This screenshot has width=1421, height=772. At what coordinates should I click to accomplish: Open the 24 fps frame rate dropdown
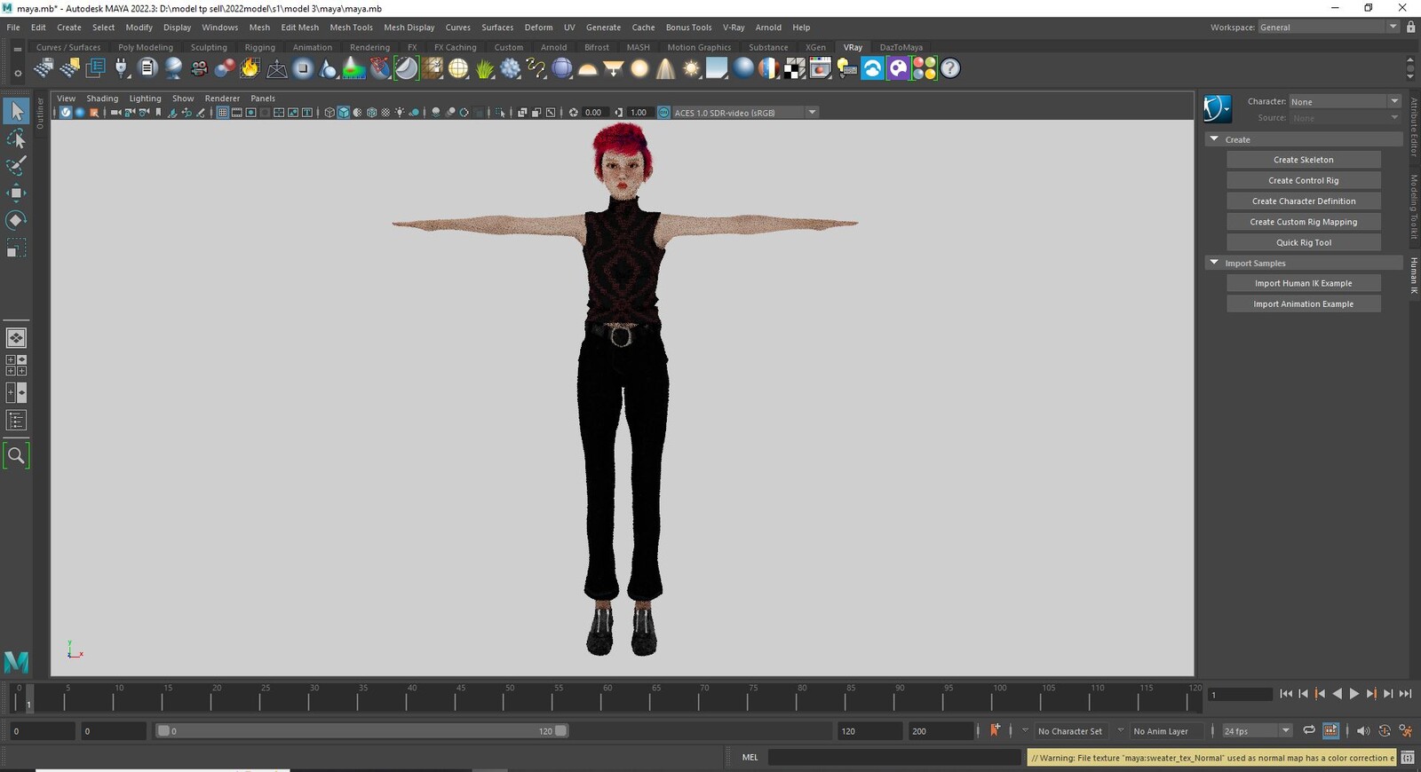coord(1257,731)
